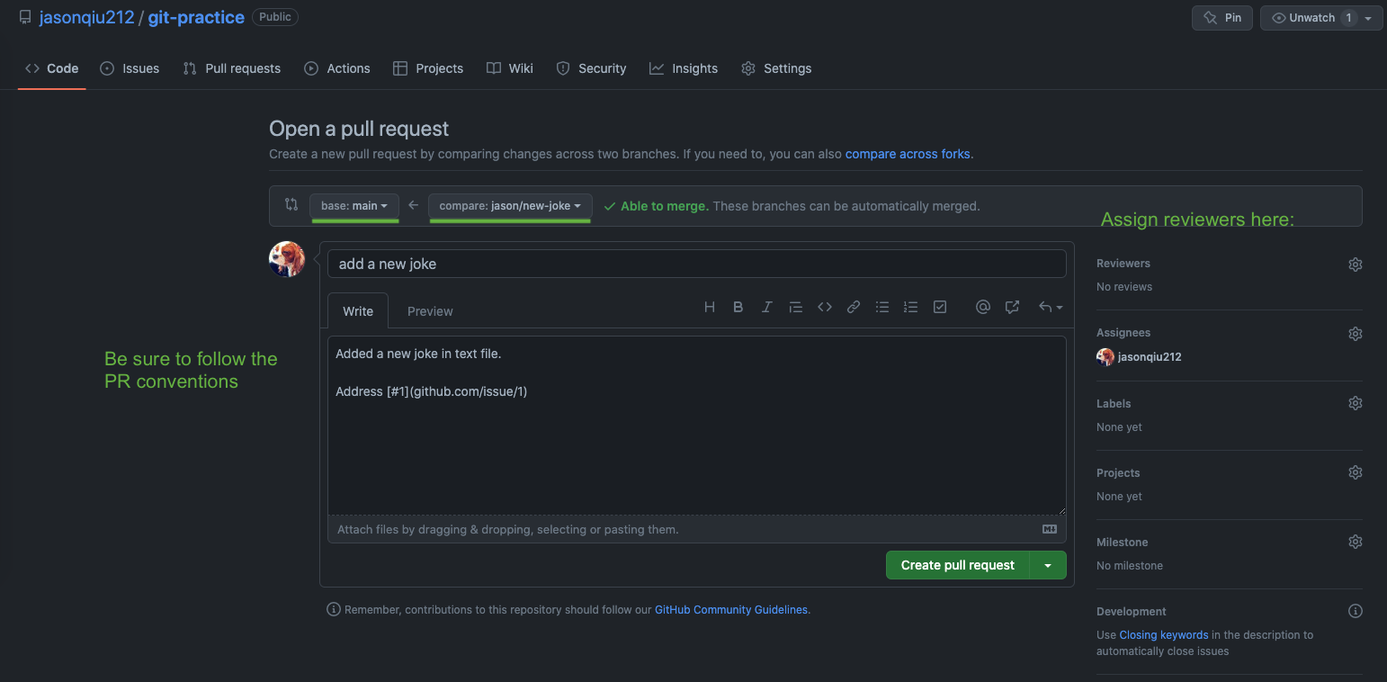Apply bold formatting in the editor toolbar
The height and width of the screenshot is (682, 1387).
click(x=738, y=307)
